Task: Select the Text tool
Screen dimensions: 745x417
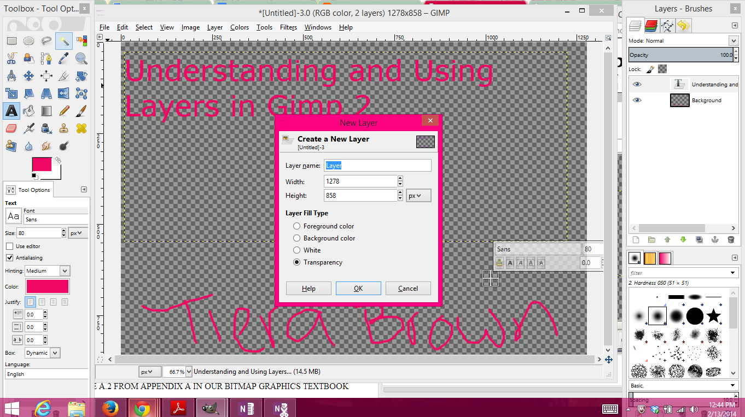Action: click(x=11, y=111)
